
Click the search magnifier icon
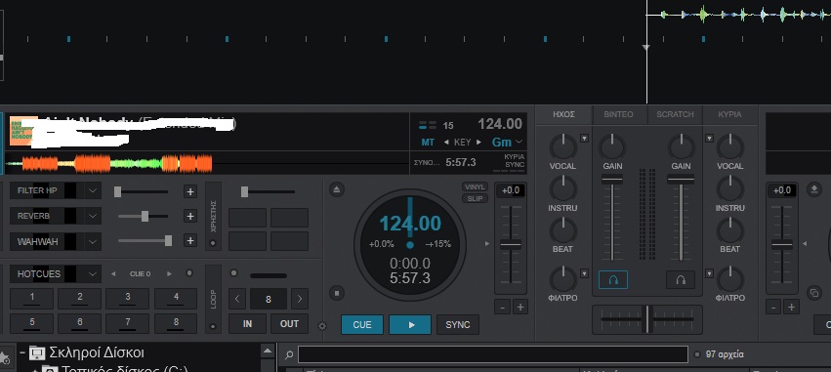coord(289,354)
